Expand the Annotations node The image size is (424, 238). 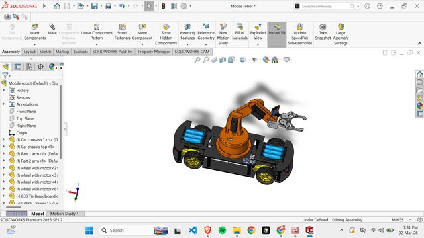point(4,104)
